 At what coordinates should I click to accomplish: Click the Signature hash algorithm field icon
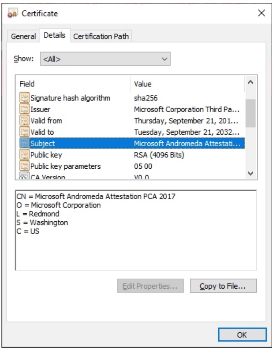tap(25, 98)
